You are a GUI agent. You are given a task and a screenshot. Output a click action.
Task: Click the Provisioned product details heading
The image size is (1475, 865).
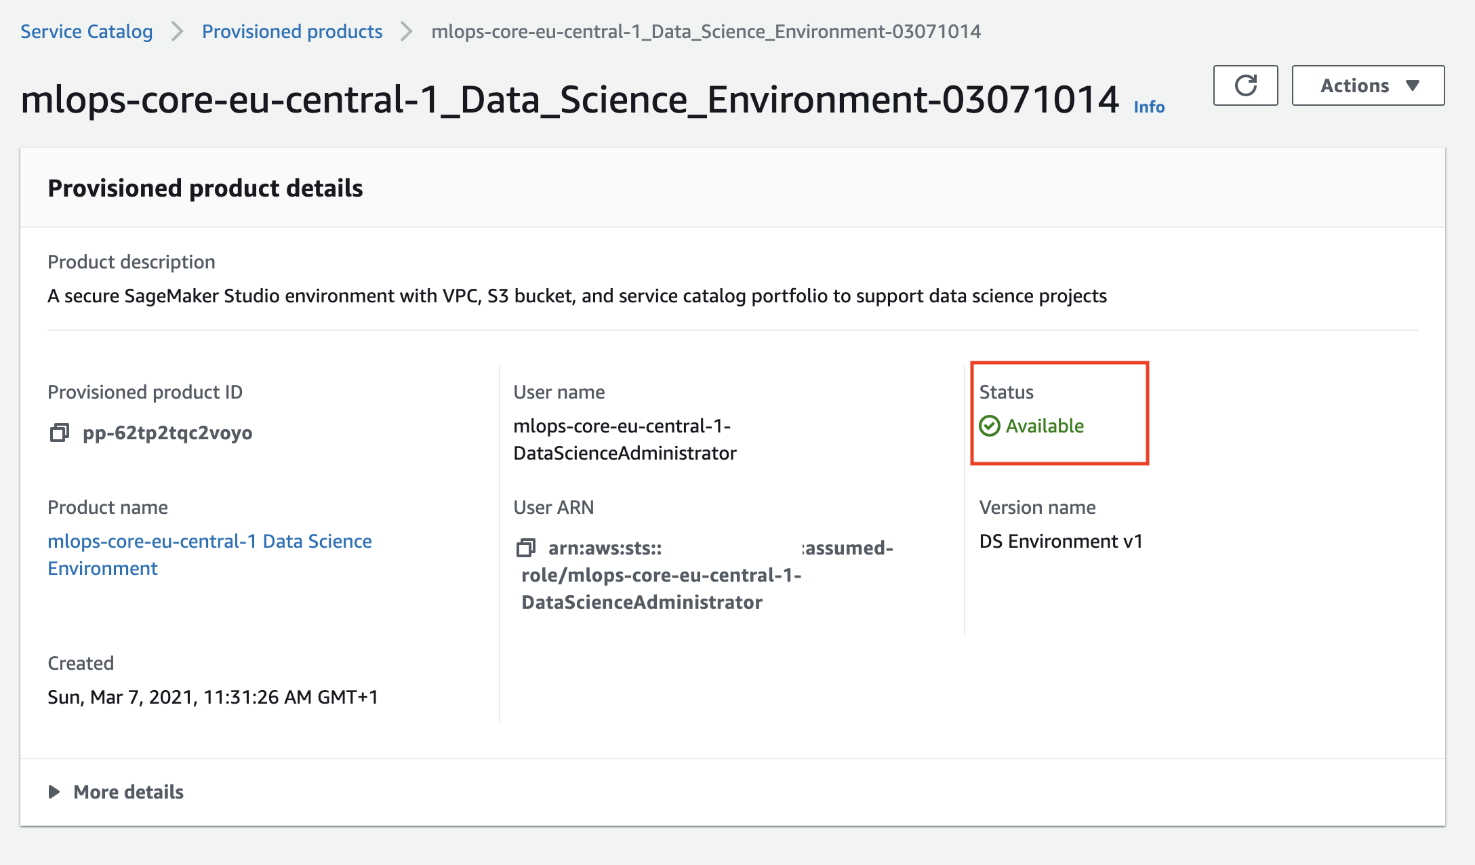[x=205, y=188]
